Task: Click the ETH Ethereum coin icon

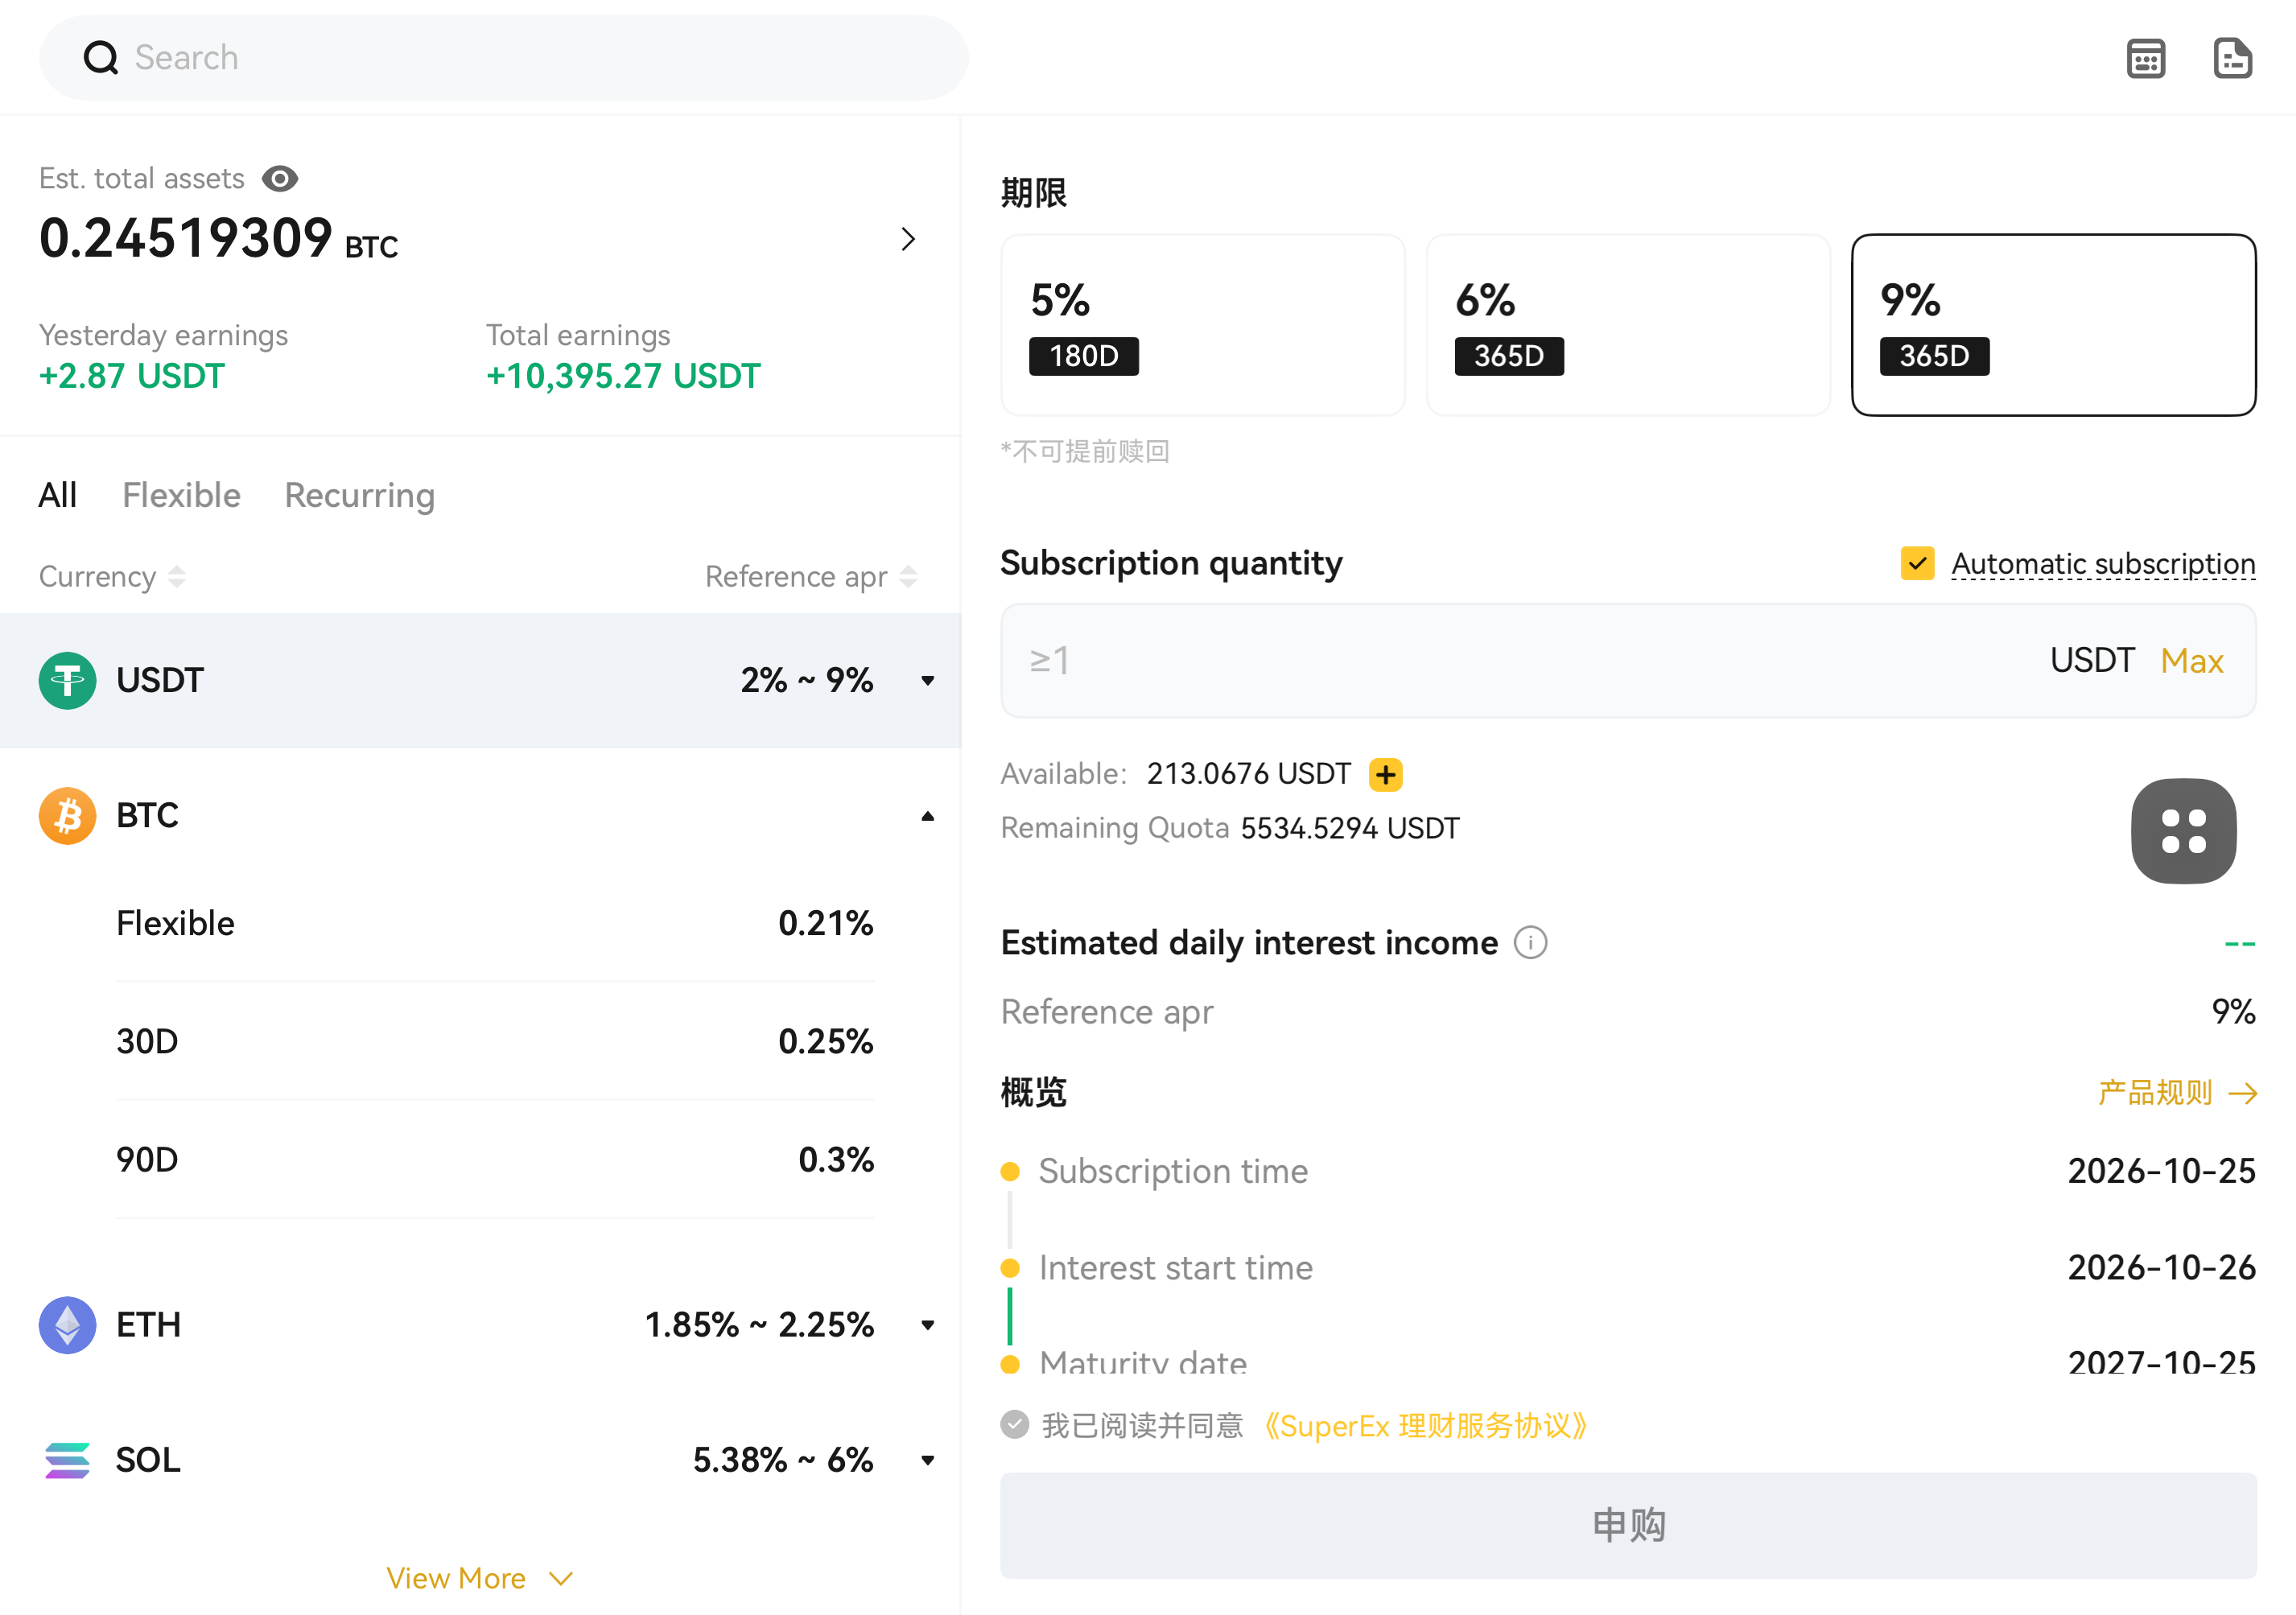Action: (x=67, y=1324)
